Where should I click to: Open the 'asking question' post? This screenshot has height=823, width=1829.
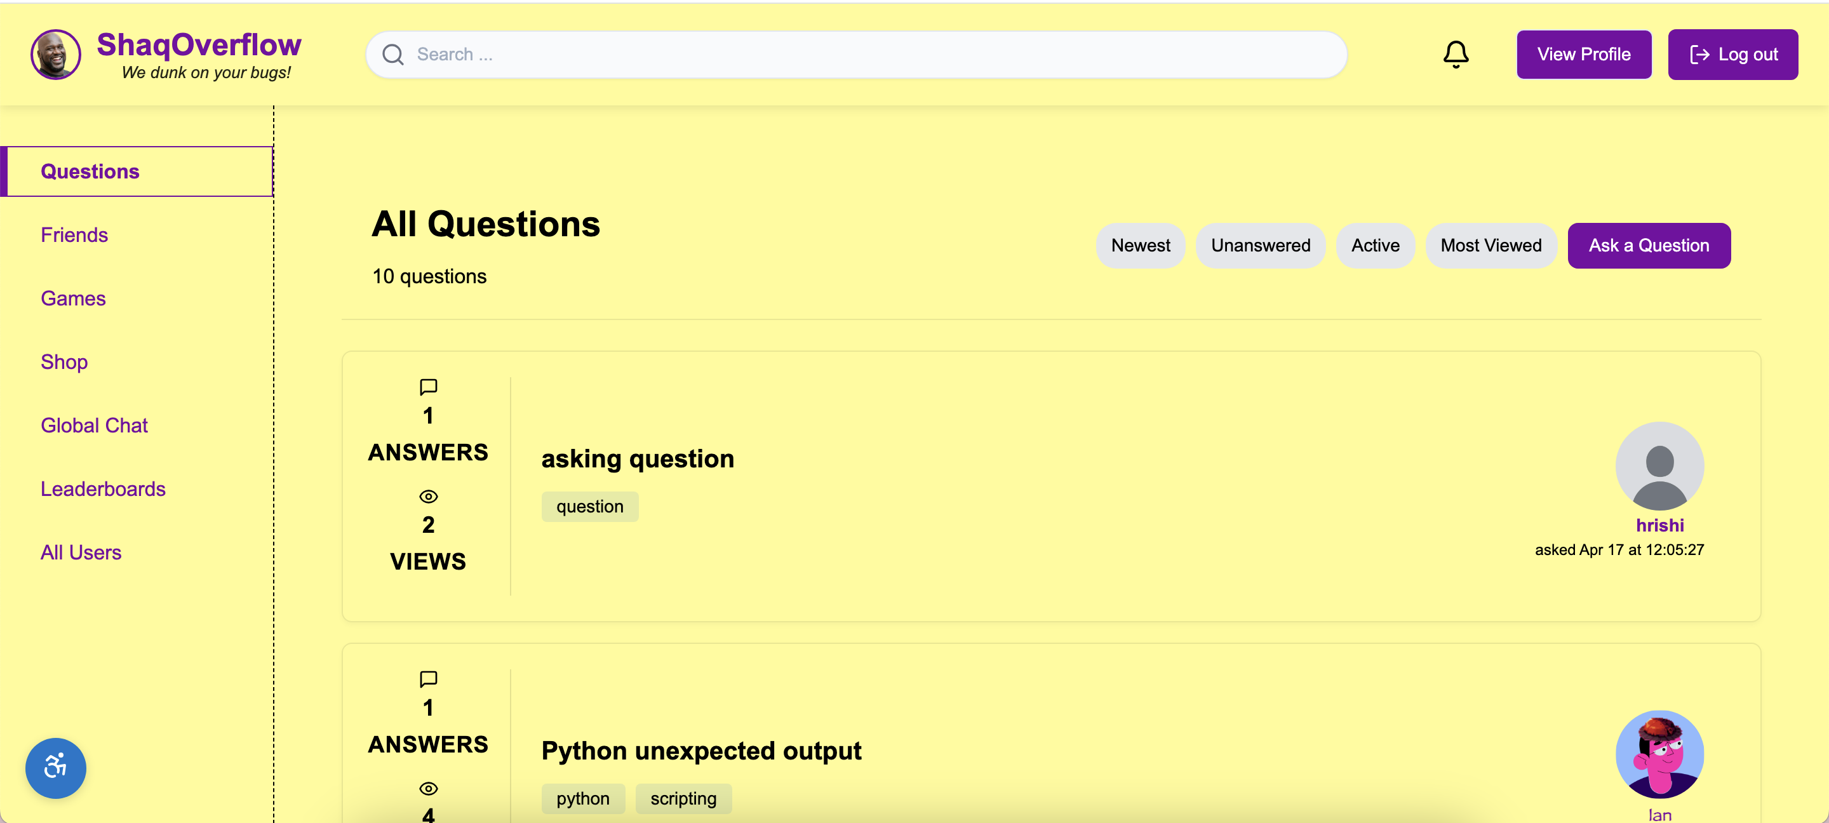[x=638, y=458]
